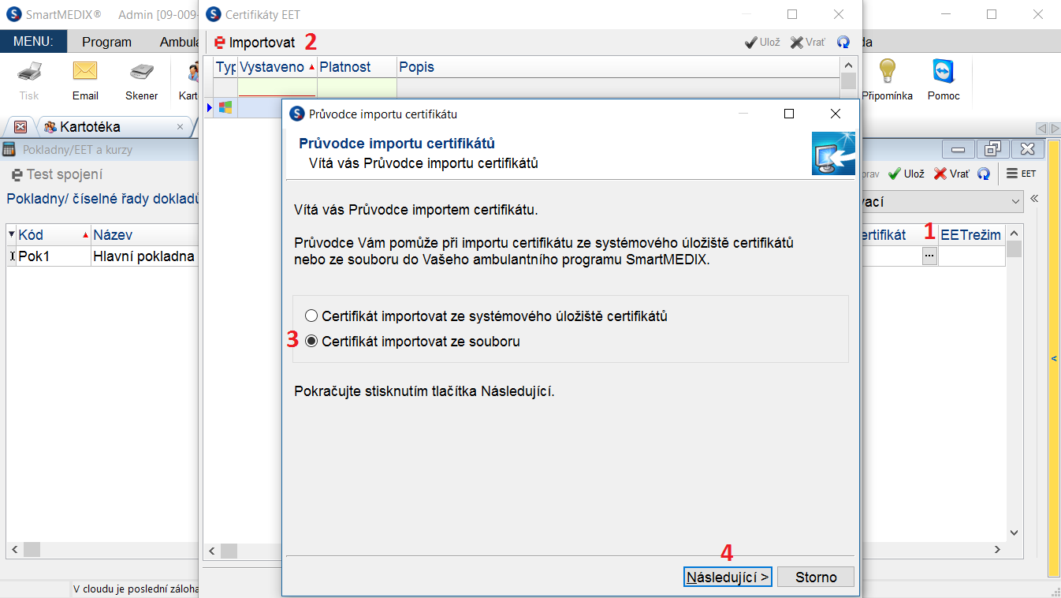1061x598 pixels.
Task: Click Importovat in Certifikáty EET window
Action: click(x=254, y=43)
